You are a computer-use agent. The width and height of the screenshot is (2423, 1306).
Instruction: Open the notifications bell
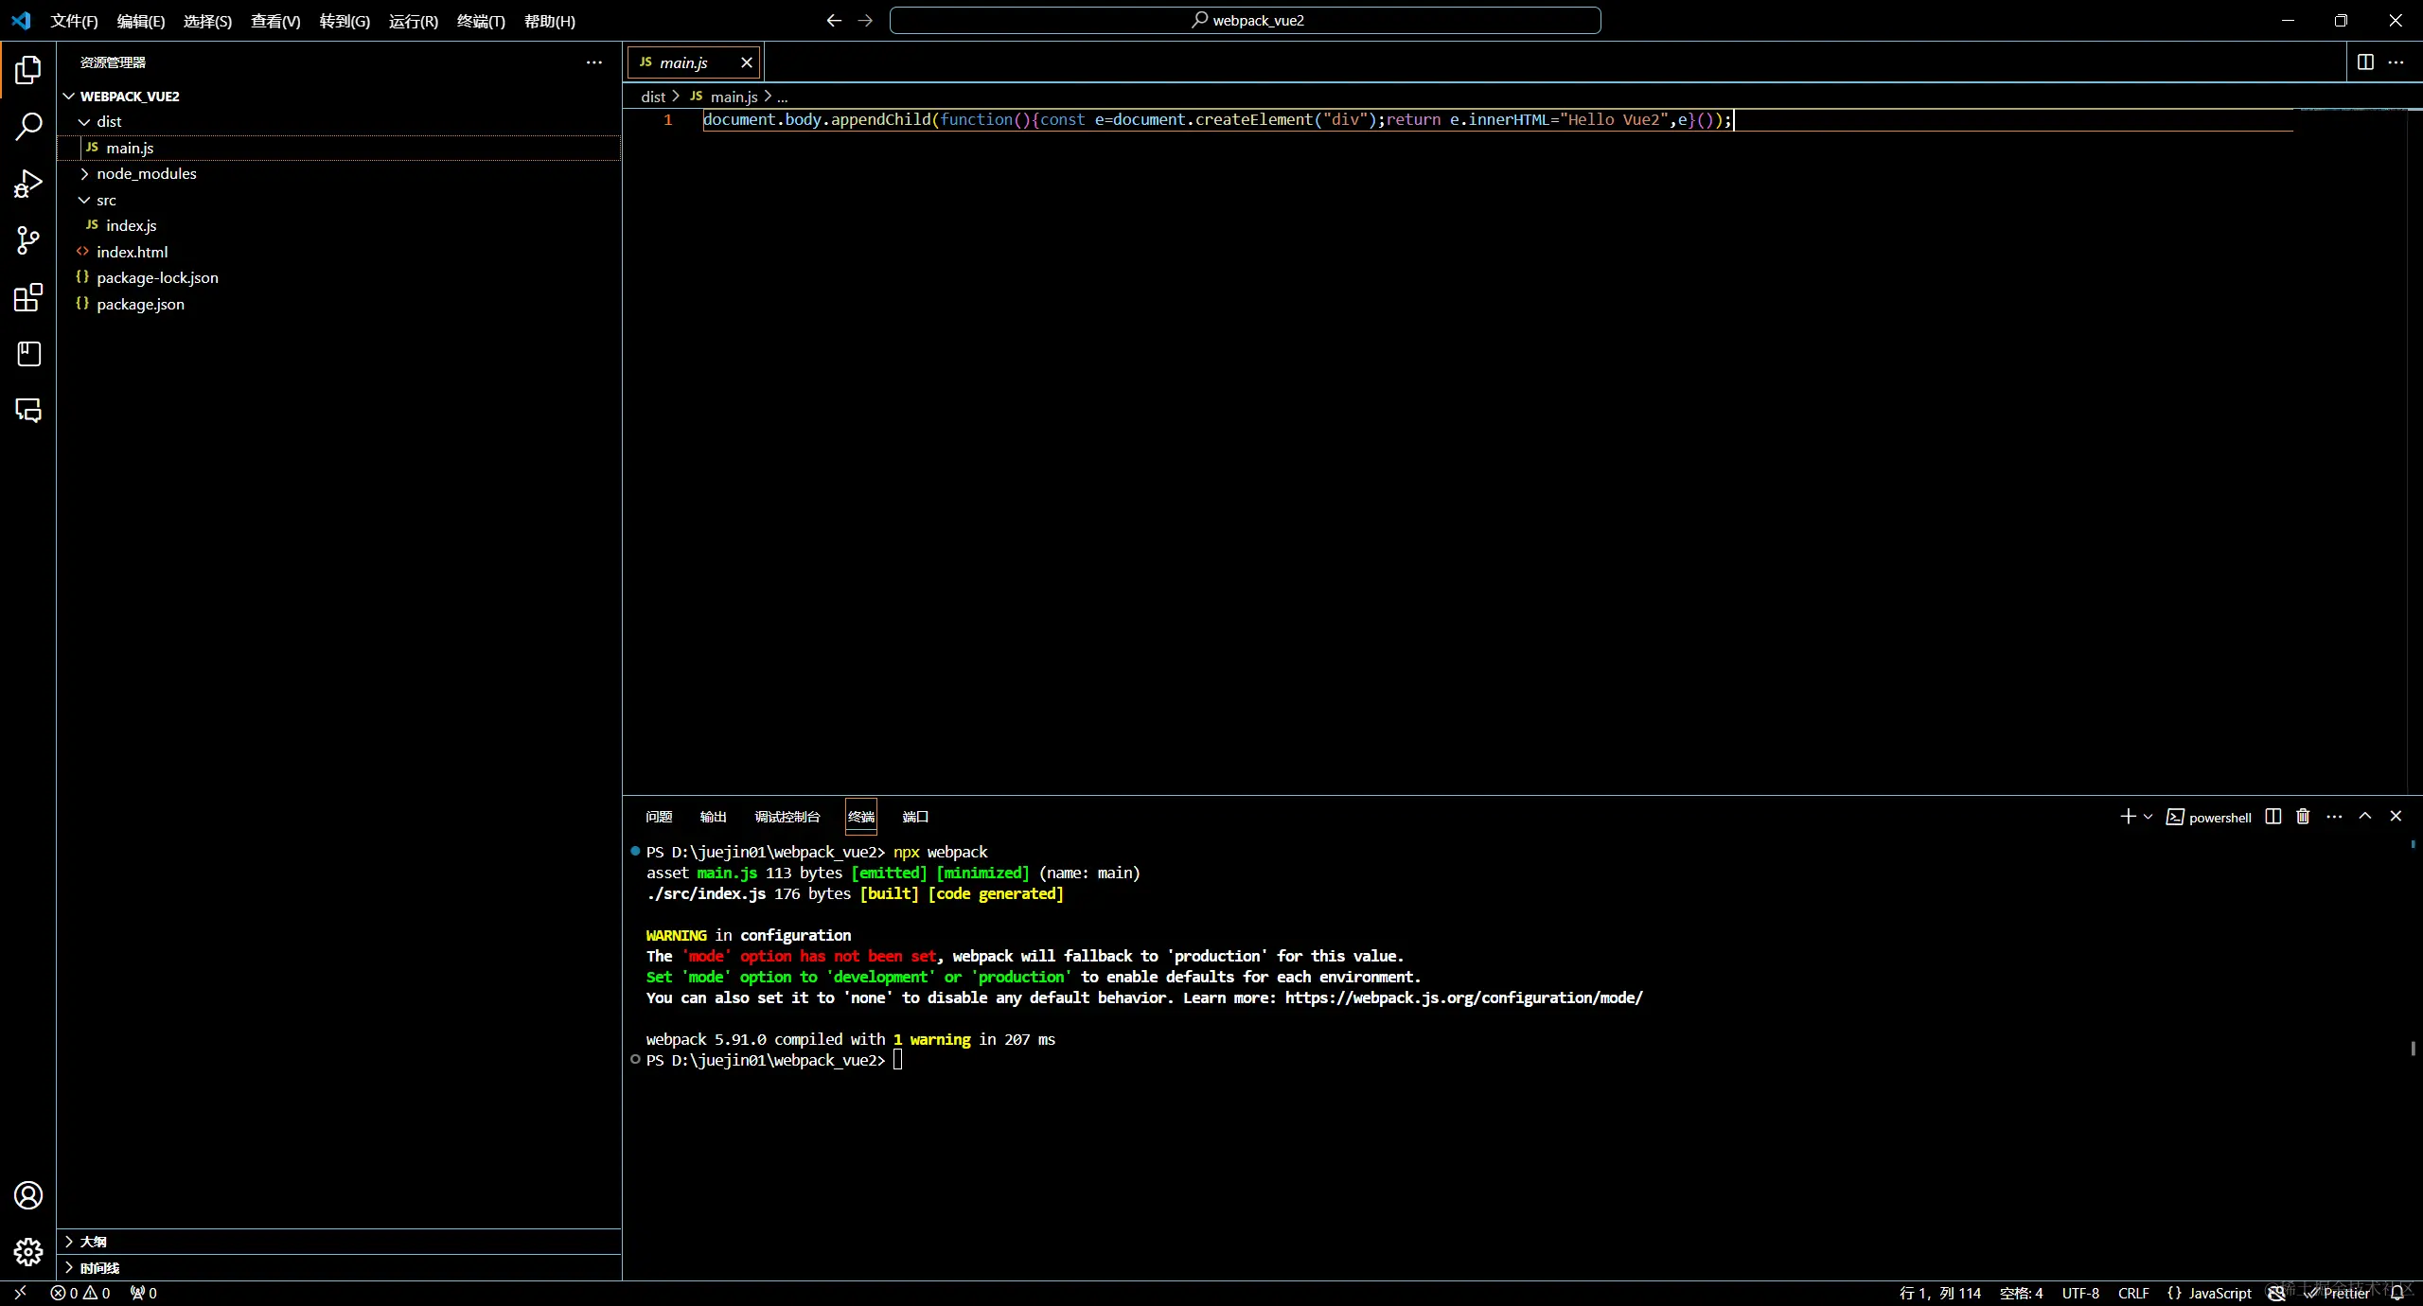point(2397,1293)
